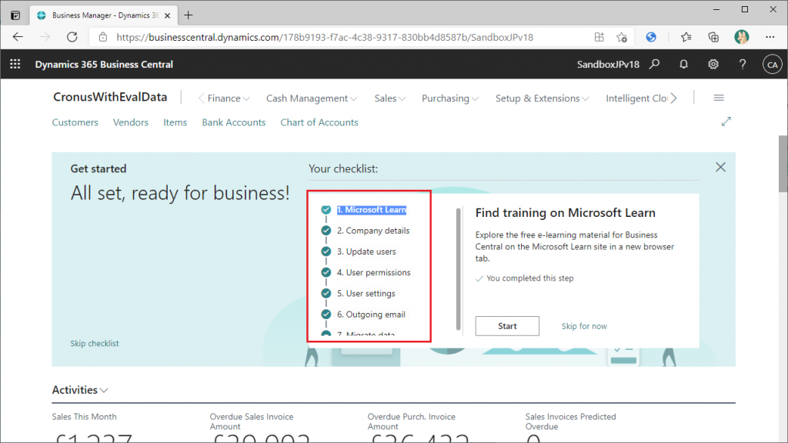This screenshot has width=788, height=443.
Task: Open the settings gear in Business Central
Action: tap(713, 65)
